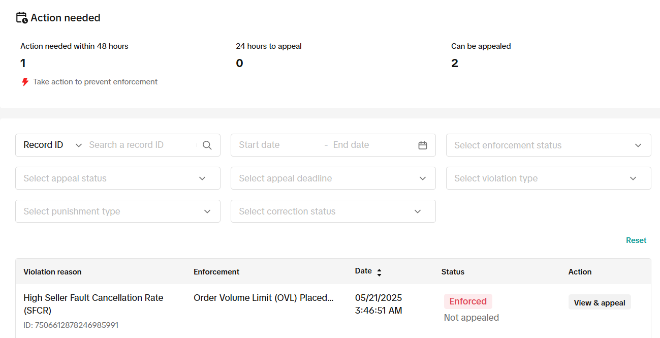660x338 pixels.
Task: Click the Action needed calendar-clock icon
Action: click(x=22, y=18)
